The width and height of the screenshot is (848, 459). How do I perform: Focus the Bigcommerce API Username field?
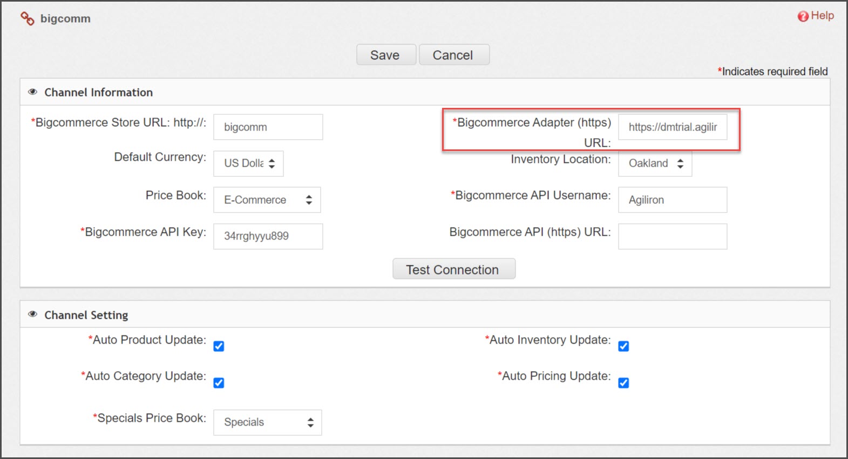[x=673, y=200]
